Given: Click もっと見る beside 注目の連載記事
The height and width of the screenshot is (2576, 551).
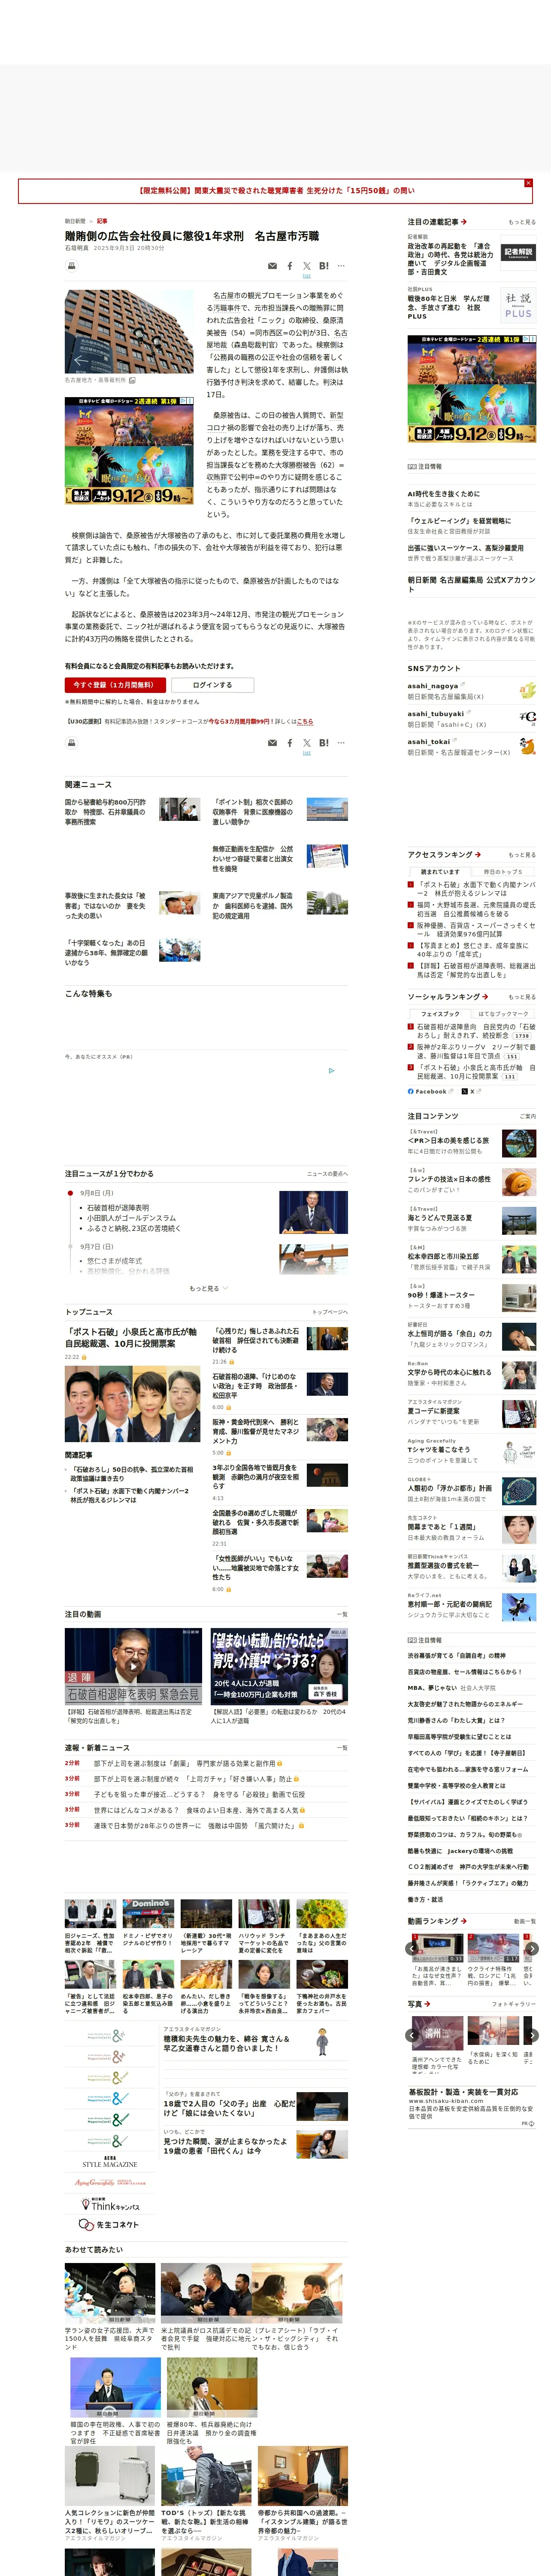Looking at the screenshot, I should click(521, 222).
